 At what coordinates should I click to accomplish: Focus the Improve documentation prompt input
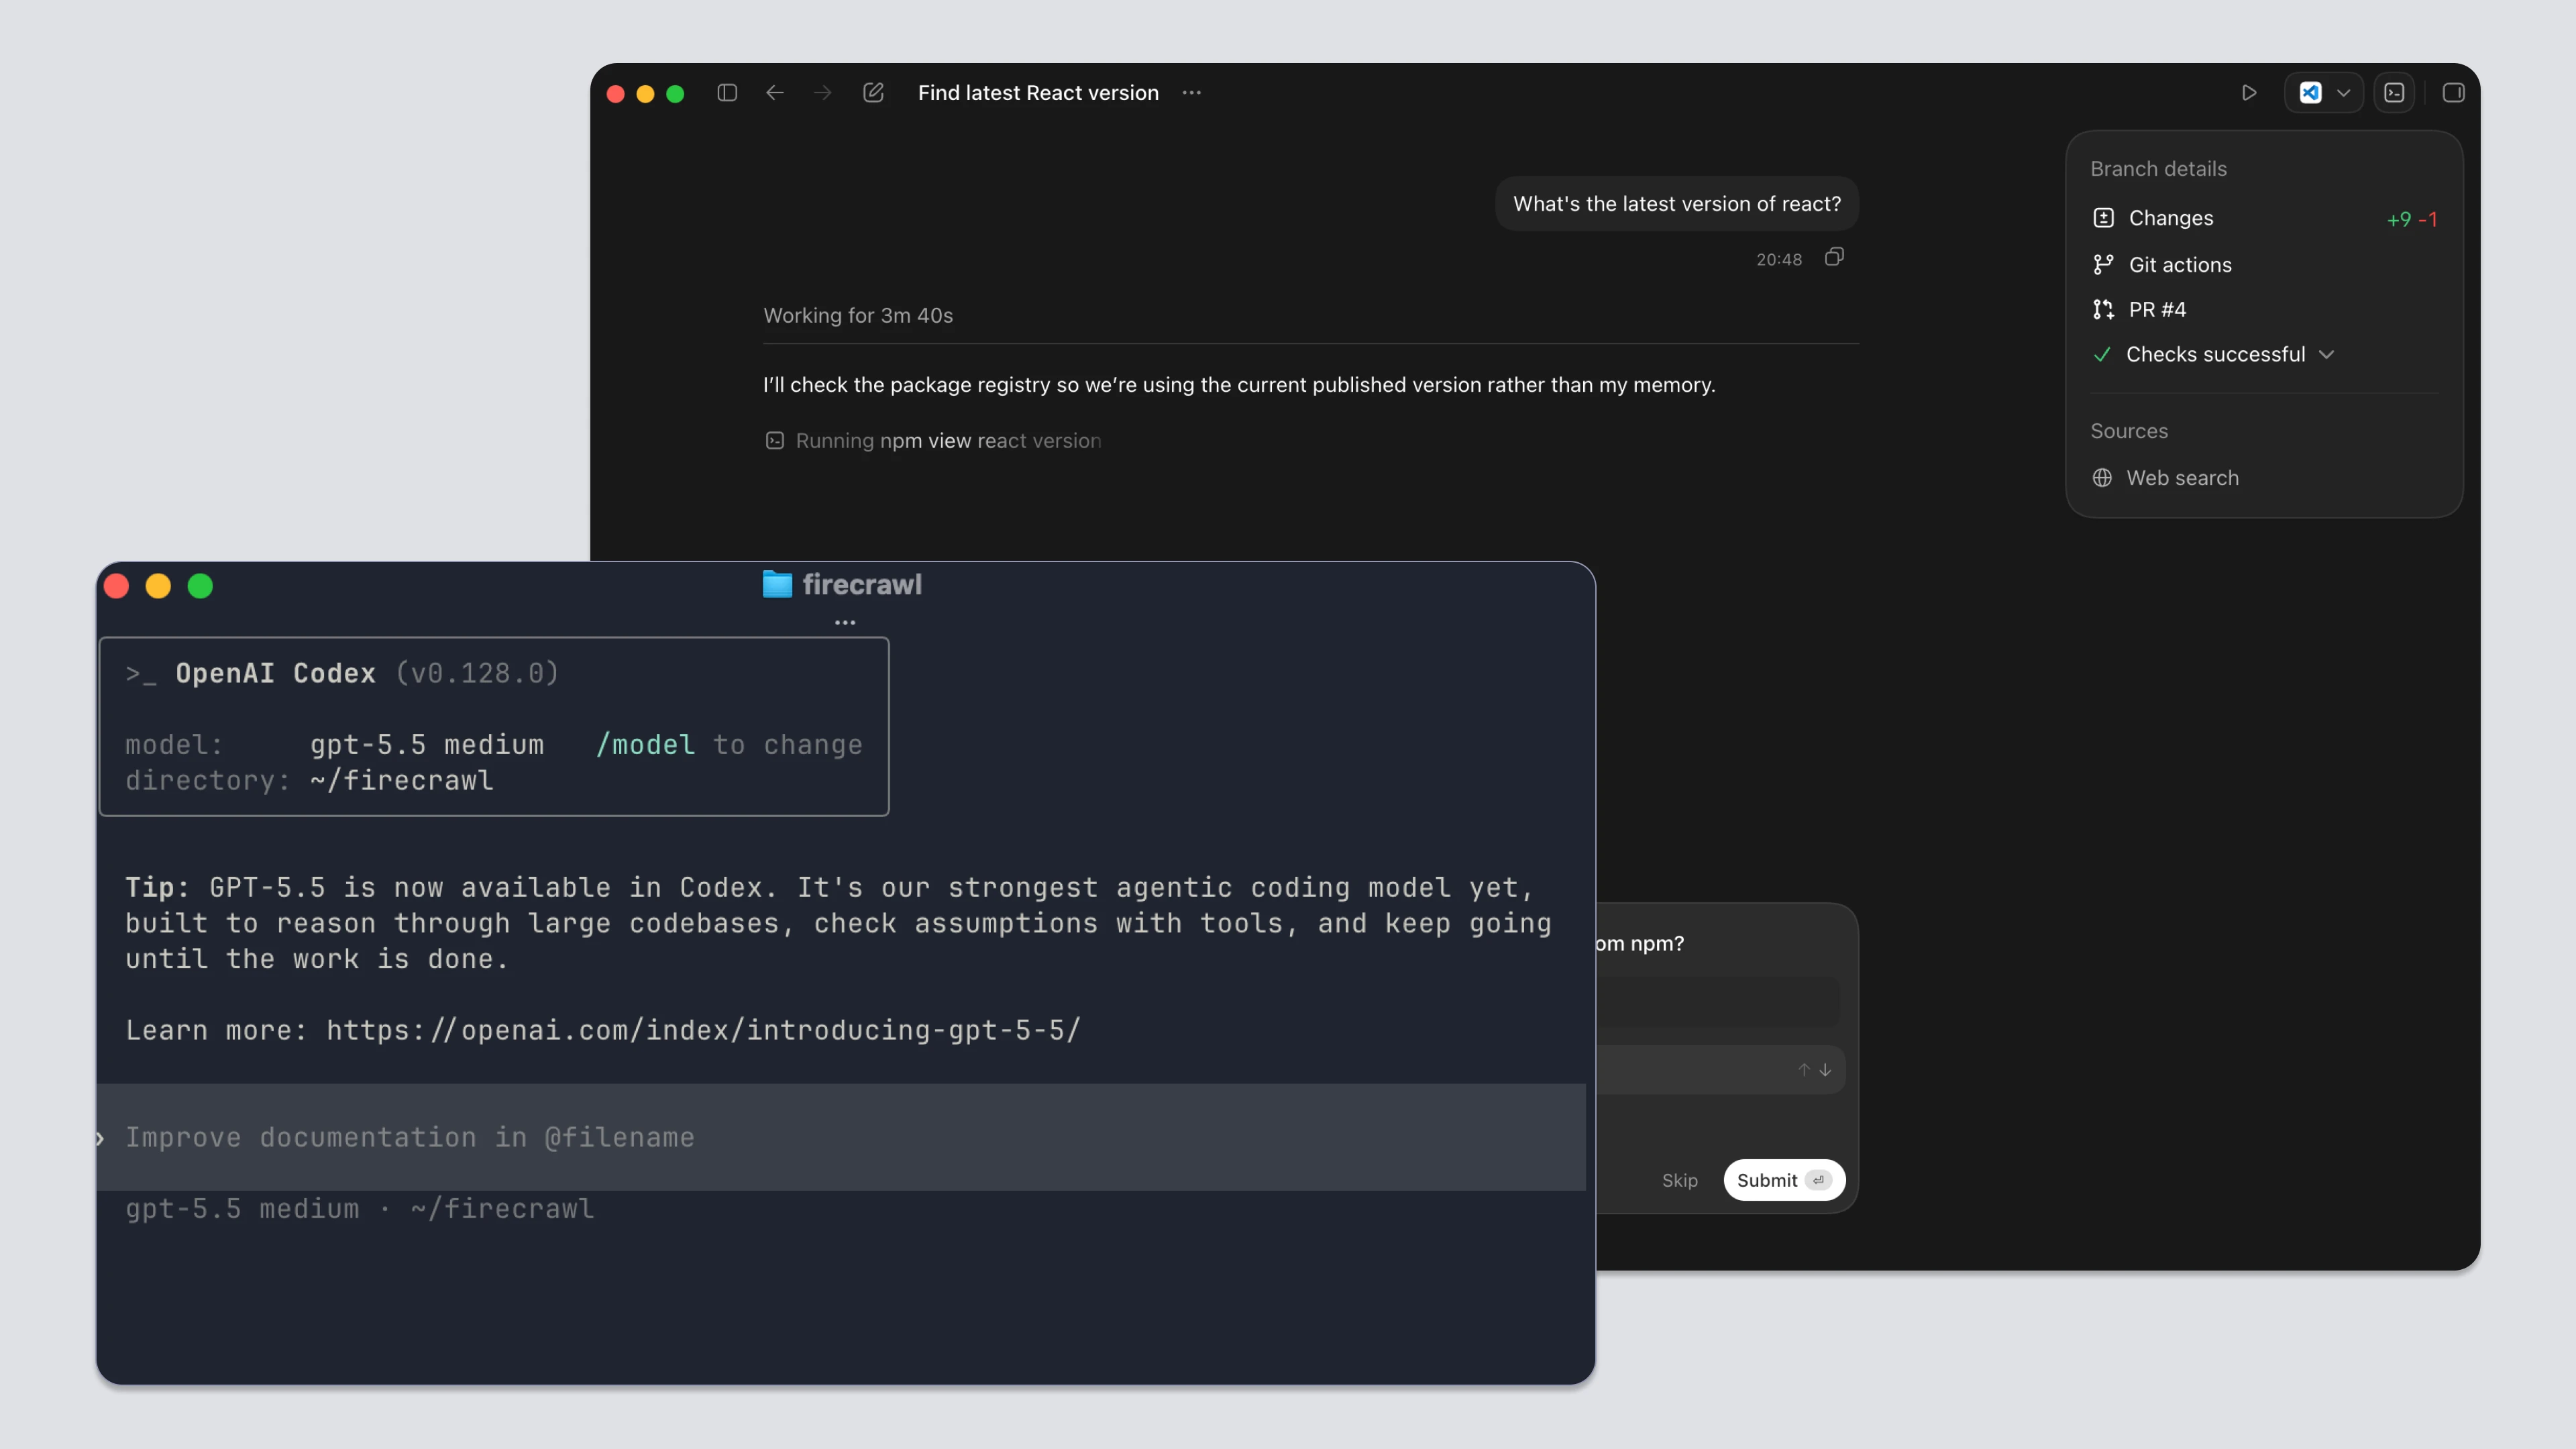841,1138
